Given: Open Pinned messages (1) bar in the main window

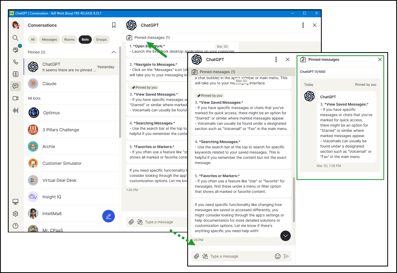Looking at the screenshot, I should 222,37.
